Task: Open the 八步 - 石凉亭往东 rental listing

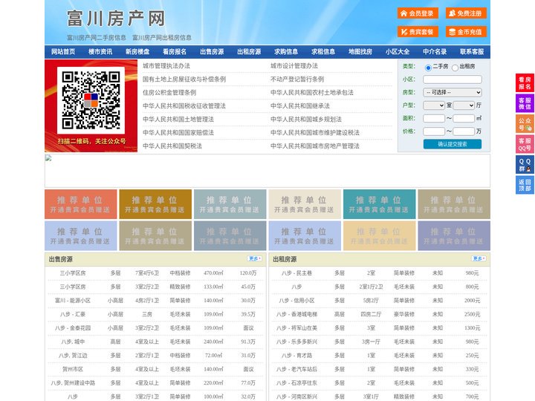Action: click(x=296, y=383)
